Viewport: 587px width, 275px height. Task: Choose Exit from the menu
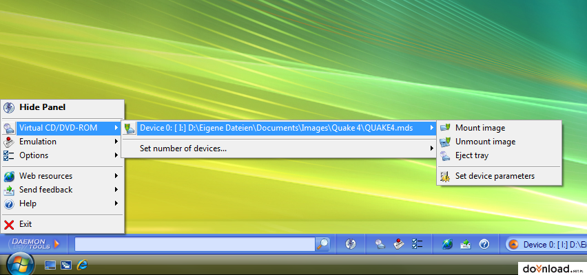pos(63,224)
